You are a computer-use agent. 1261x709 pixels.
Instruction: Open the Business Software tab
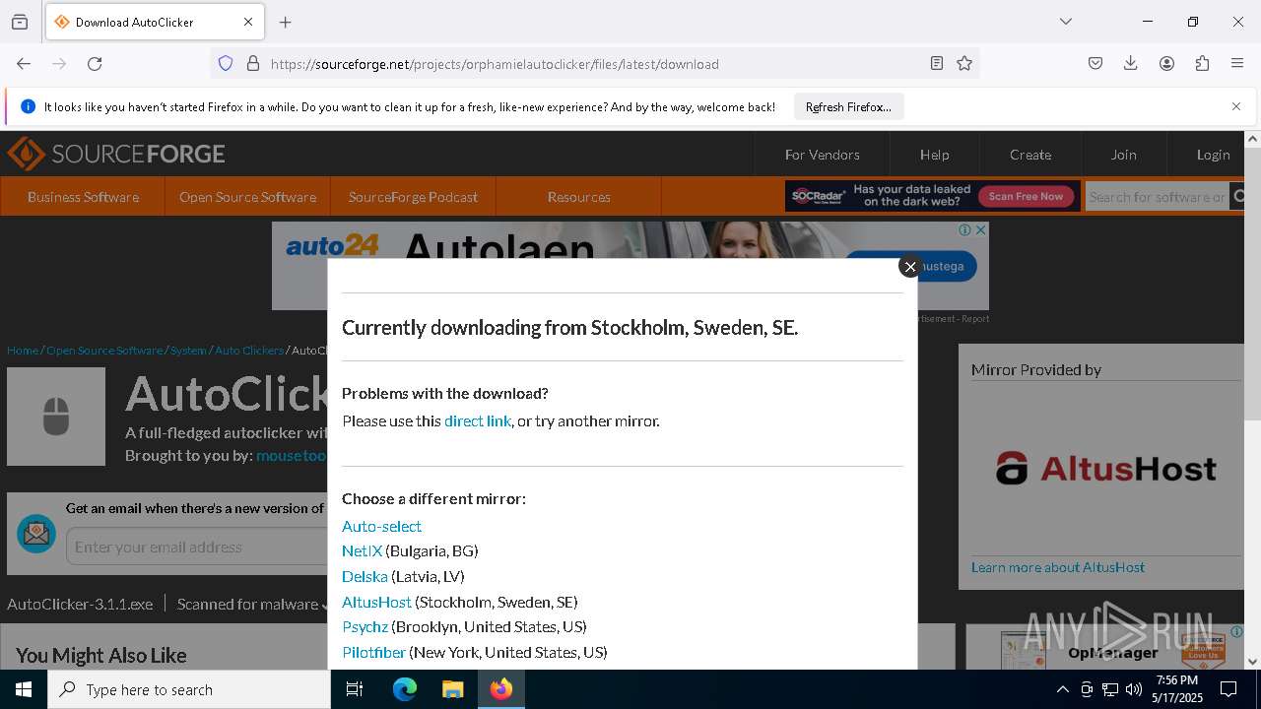(x=83, y=197)
